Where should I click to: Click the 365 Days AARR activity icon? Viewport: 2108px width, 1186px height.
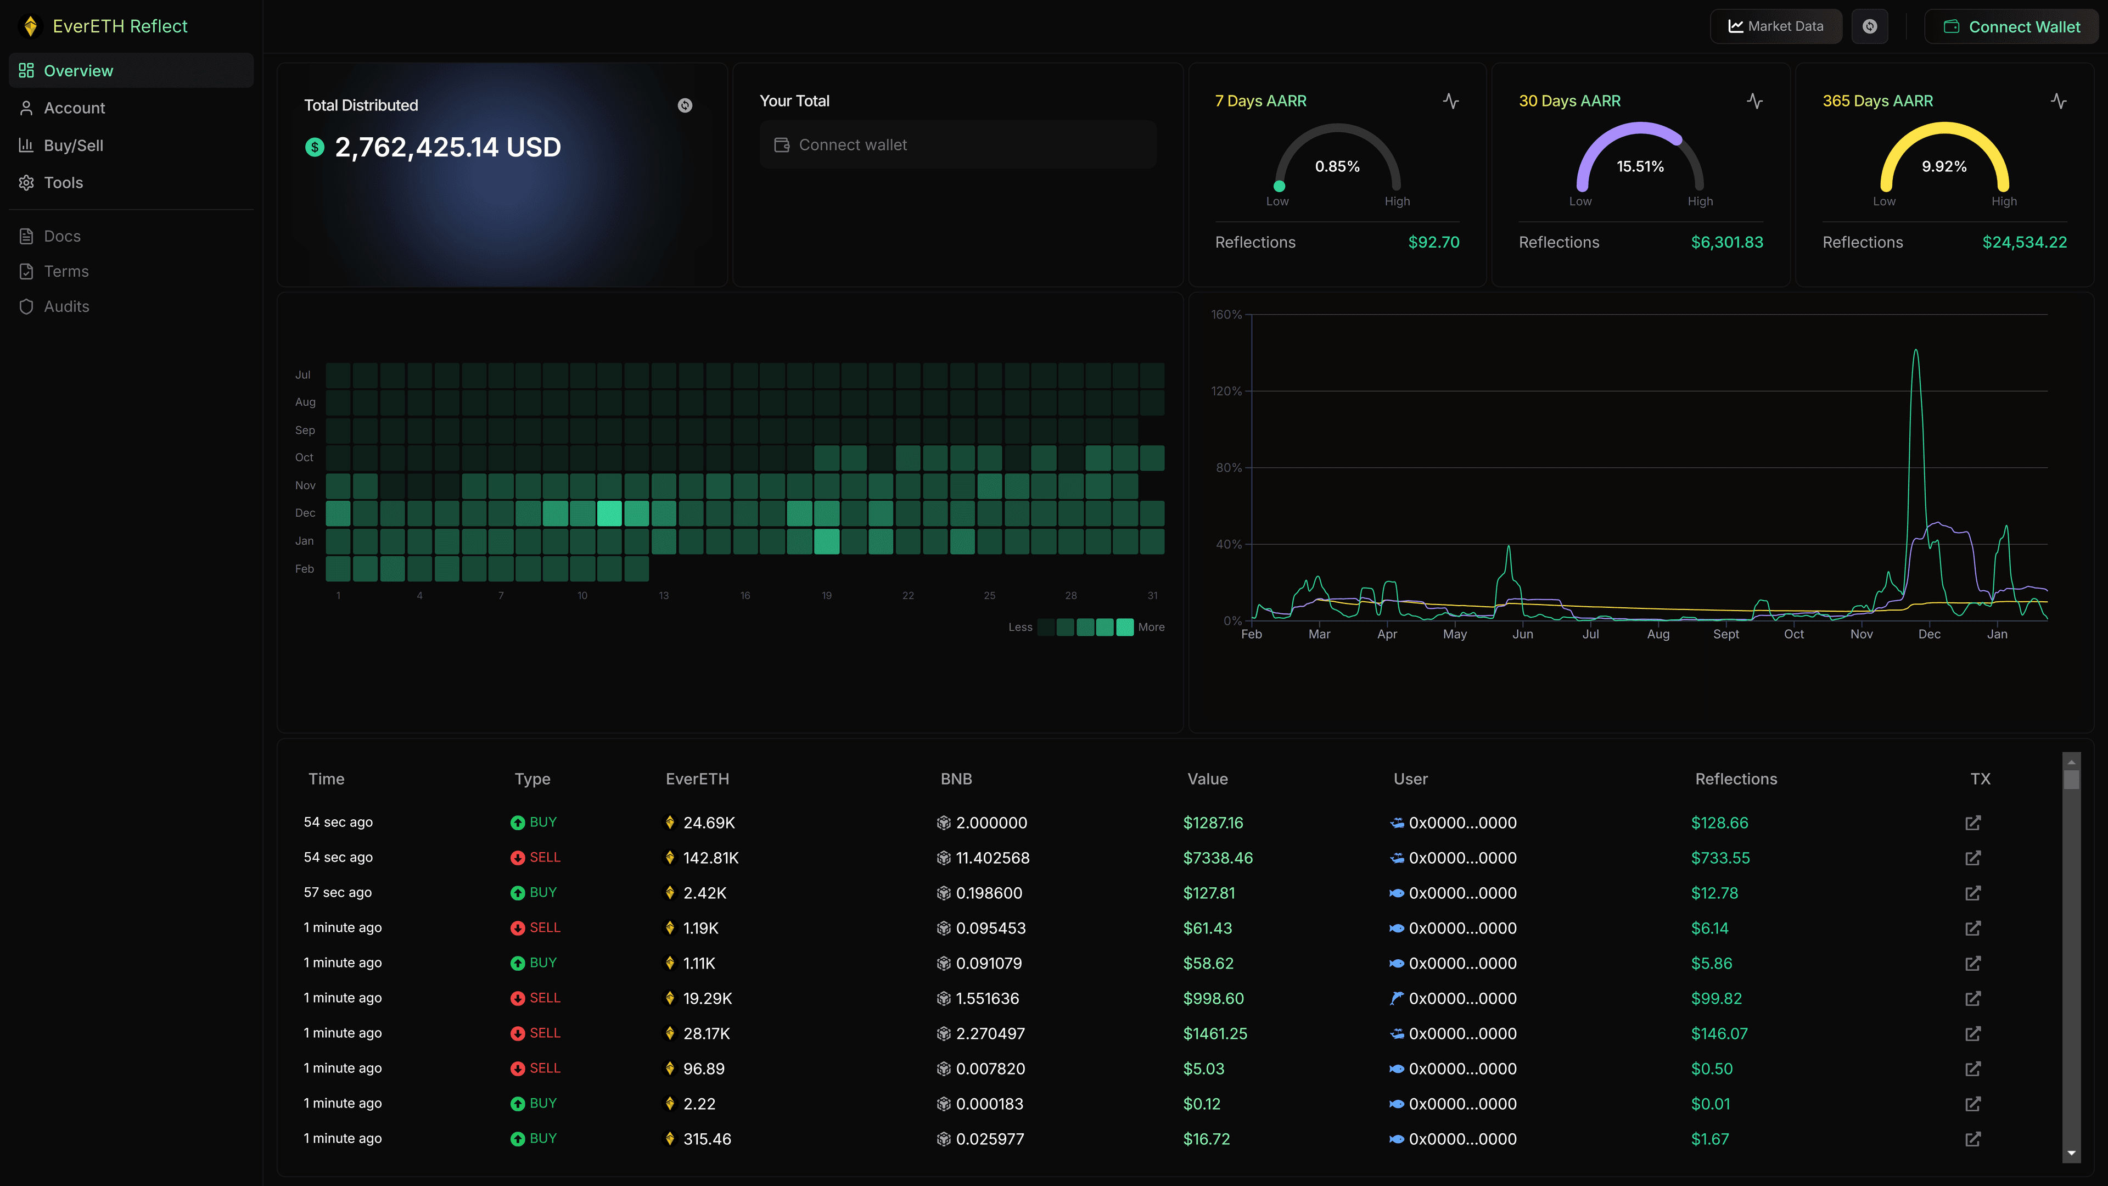point(2059,100)
